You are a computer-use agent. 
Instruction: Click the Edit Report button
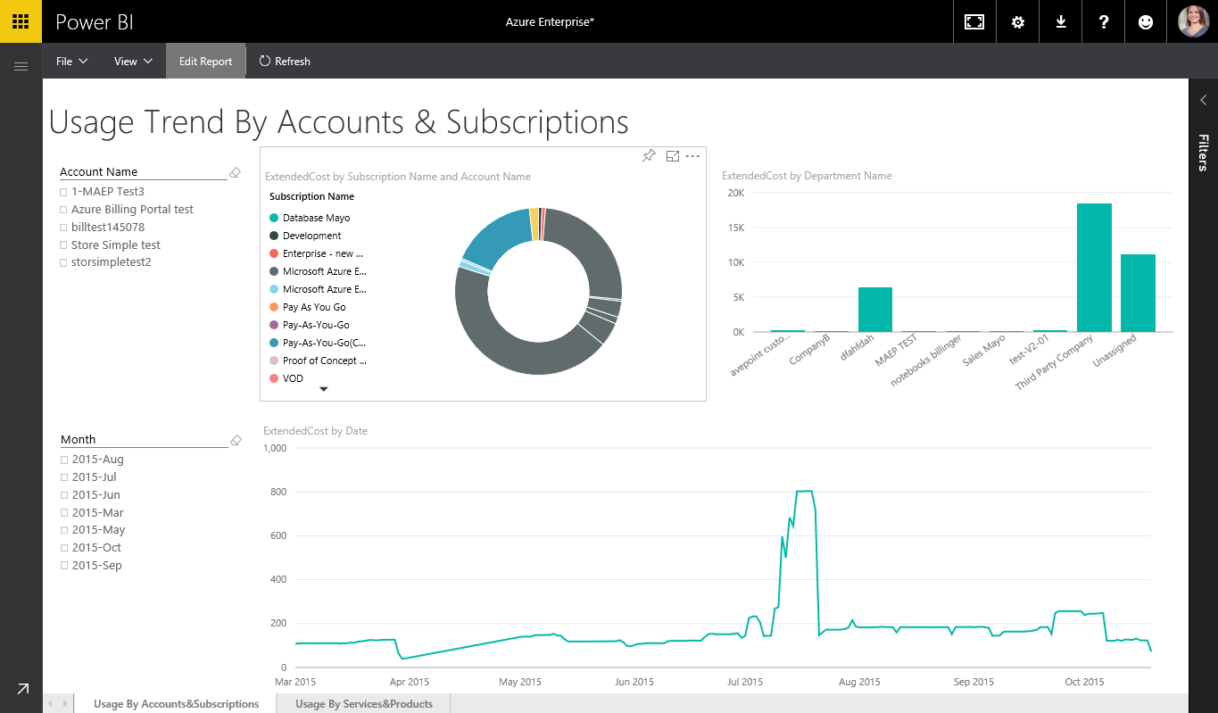click(x=205, y=62)
